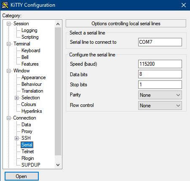Expand the Selection tree node
The height and width of the screenshot is (181, 190).
pos(16,98)
